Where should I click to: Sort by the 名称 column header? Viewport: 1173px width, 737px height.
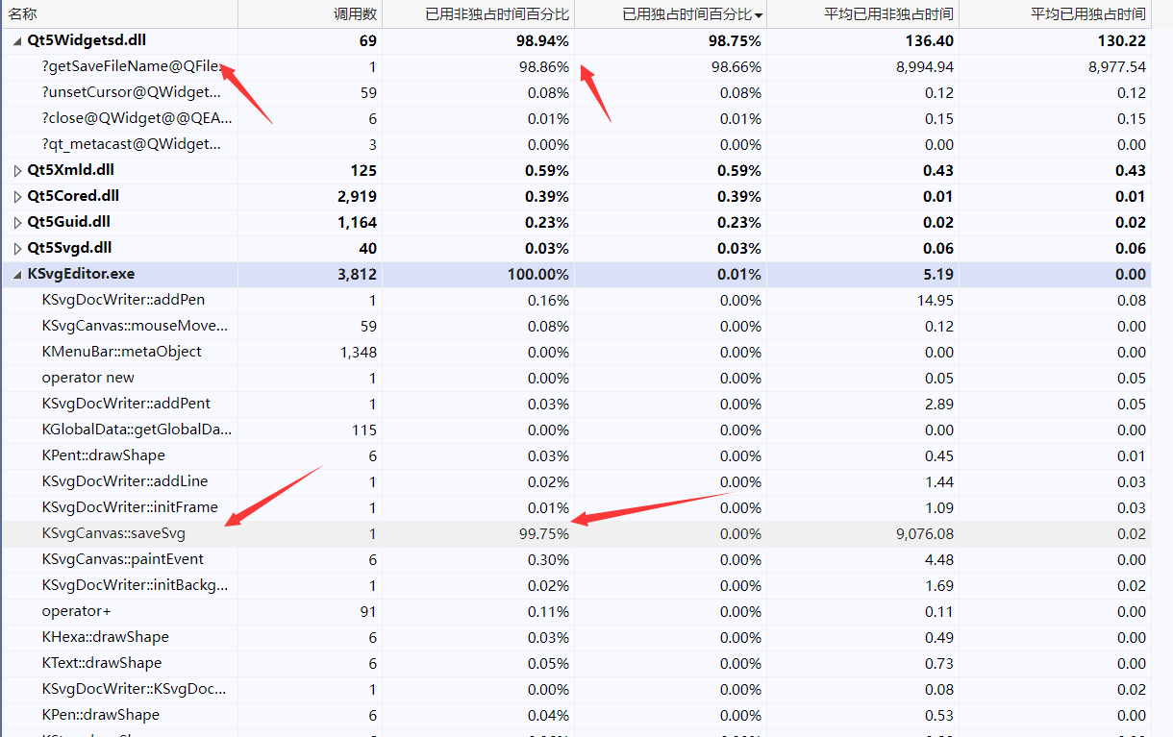coord(119,14)
